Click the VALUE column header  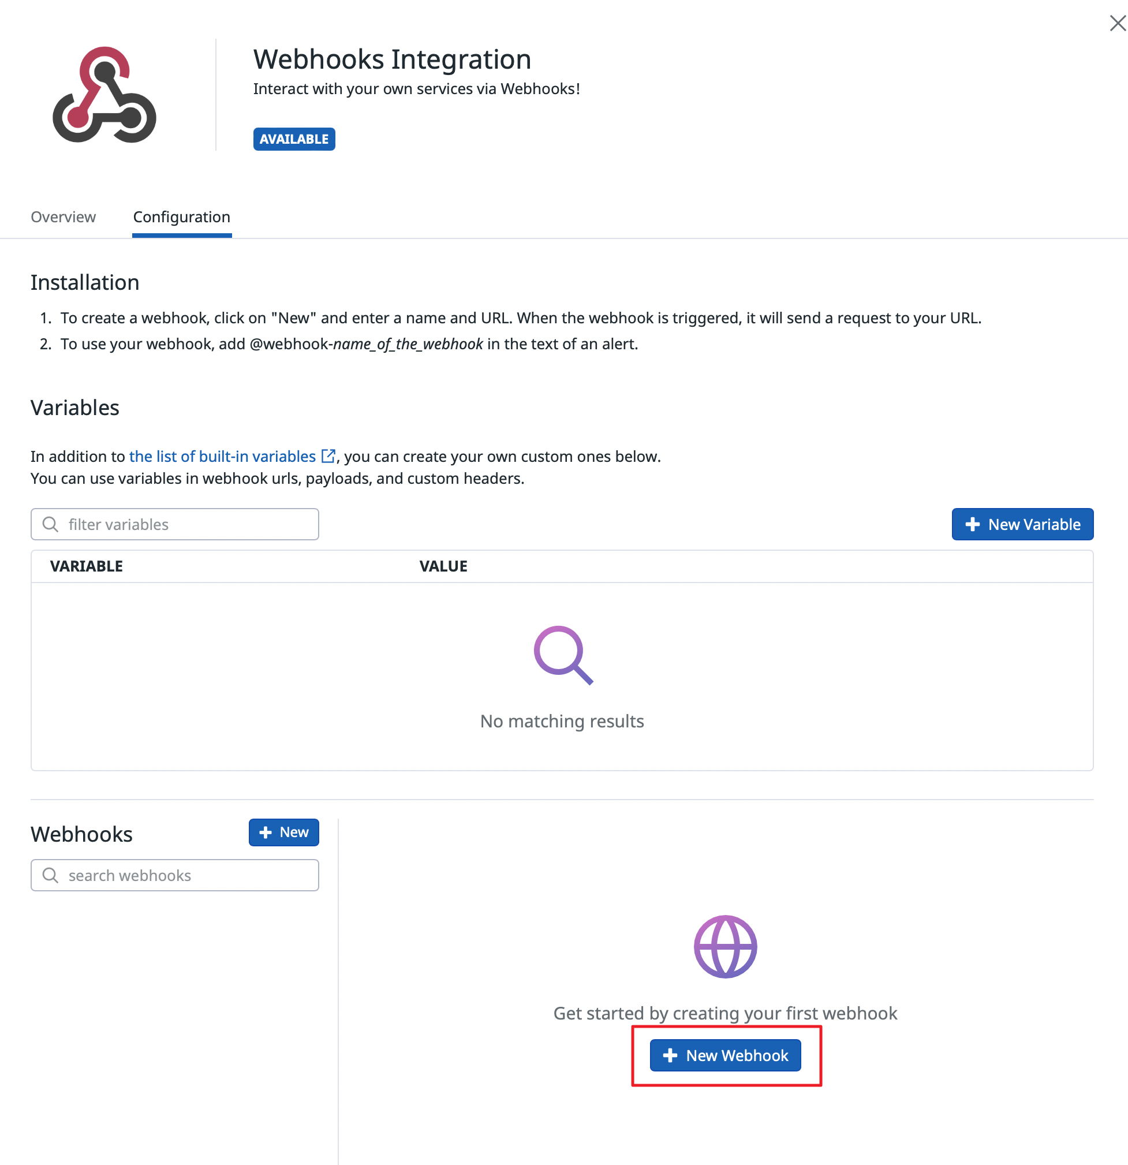[443, 566]
